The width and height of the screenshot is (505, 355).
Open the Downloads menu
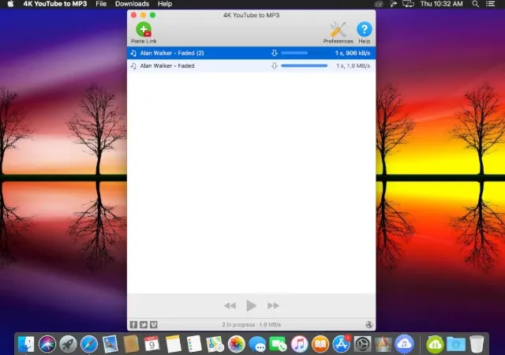[132, 4]
